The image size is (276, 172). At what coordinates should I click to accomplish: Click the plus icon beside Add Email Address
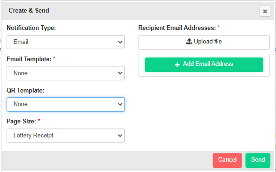(177, 64)
